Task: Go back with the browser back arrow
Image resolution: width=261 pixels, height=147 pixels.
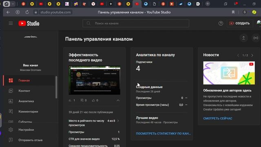Action: pos(8,12)
